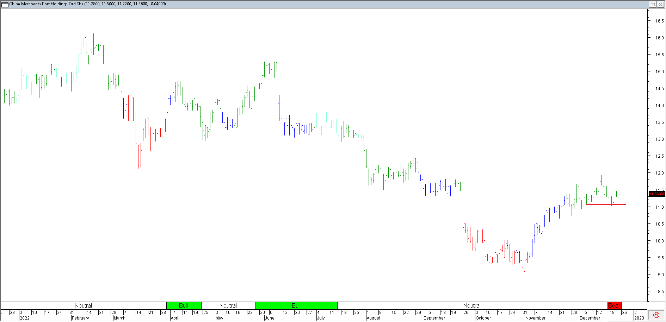This screenshot has width=666, height=322.
Task: Select the red horizontal support line
Action: tap(606, 204)
